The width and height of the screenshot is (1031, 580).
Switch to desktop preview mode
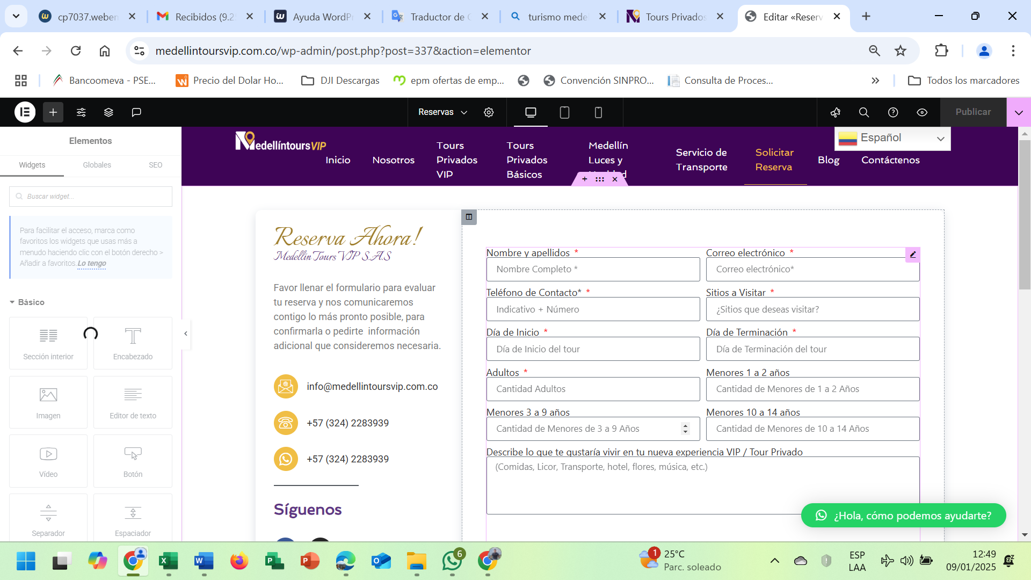(x=531, y=112)
